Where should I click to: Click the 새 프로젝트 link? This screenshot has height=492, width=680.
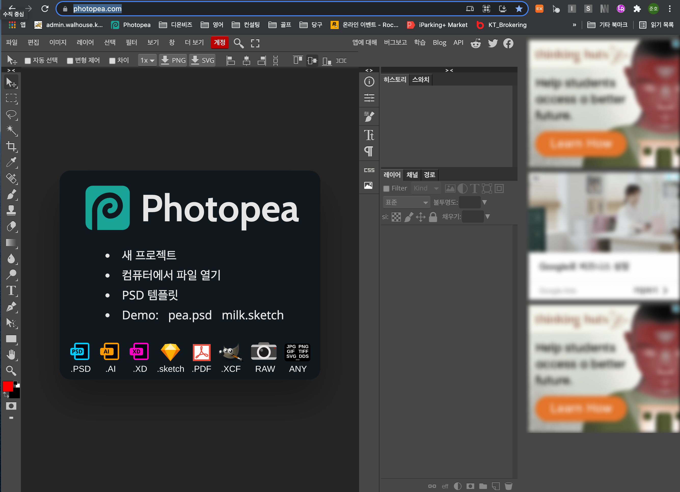(x=149, y=255)
